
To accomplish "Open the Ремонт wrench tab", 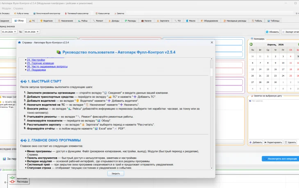I will [98, 21].
